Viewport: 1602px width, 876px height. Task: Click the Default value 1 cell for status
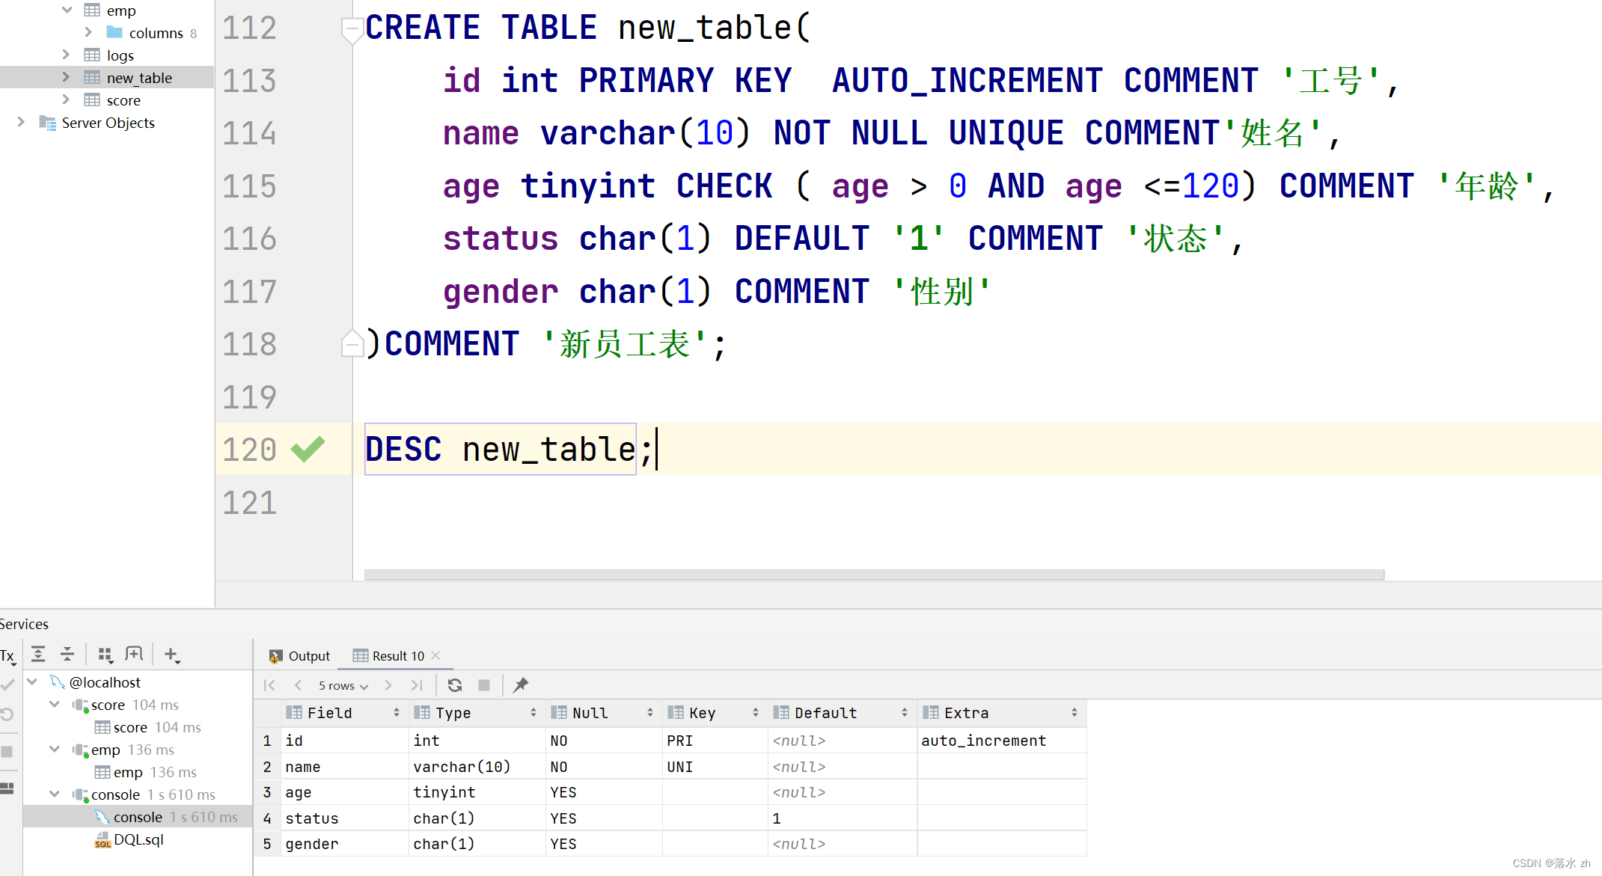[x=842, y=818]
